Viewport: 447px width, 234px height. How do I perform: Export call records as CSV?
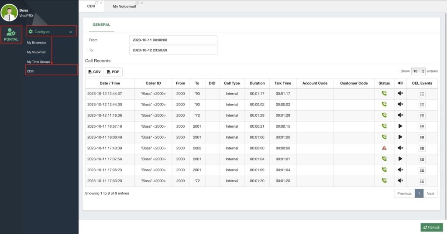pyautogui.click(x=94, y=72)
